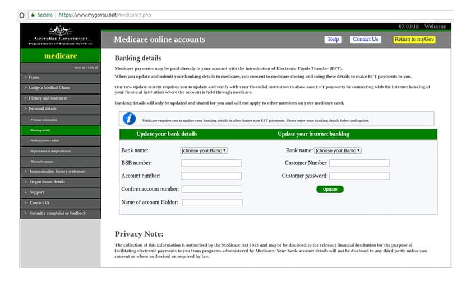Screen dimensions: 471x288
Task: Expand Immunisation history statement menu
Action: pyautogui.click(x=57, y=171)
